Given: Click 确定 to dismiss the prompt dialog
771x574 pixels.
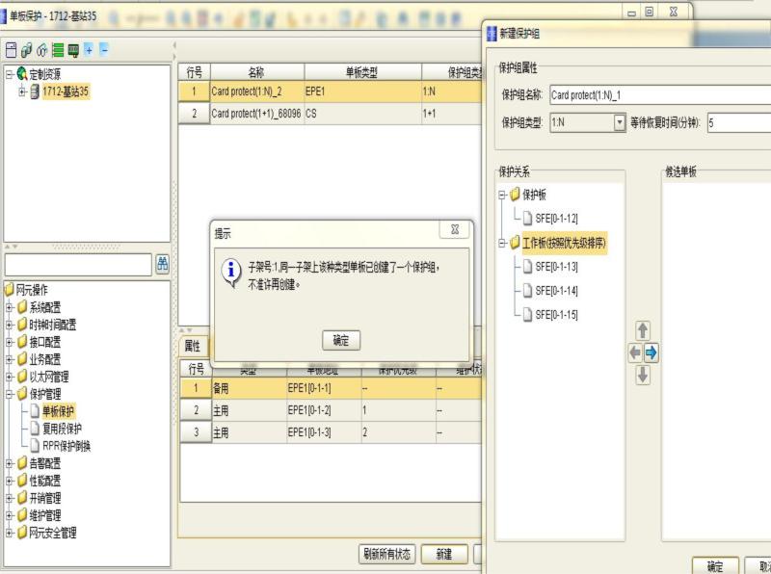Looking at the screenshot, I should 341,340.
